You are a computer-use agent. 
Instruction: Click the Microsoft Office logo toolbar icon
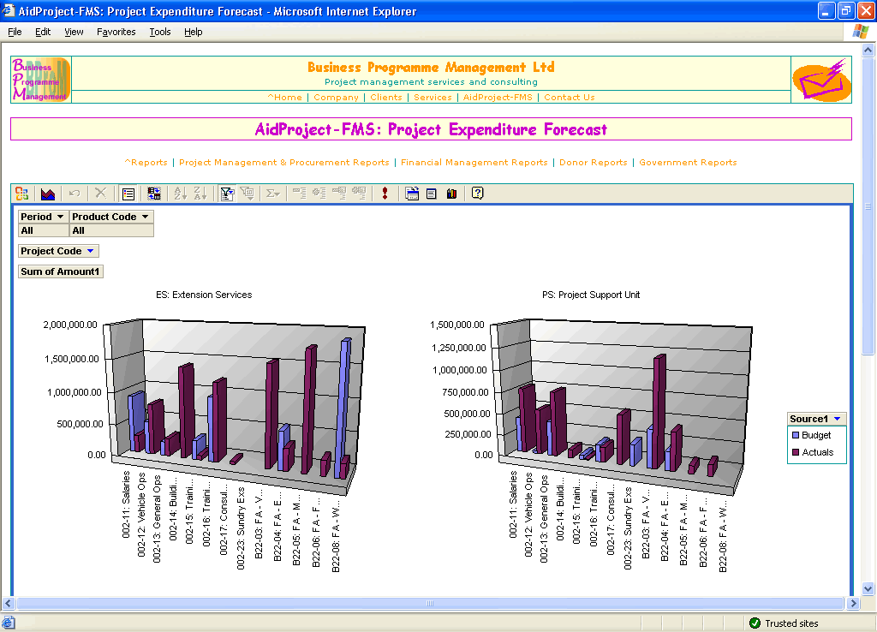(21, 194)
